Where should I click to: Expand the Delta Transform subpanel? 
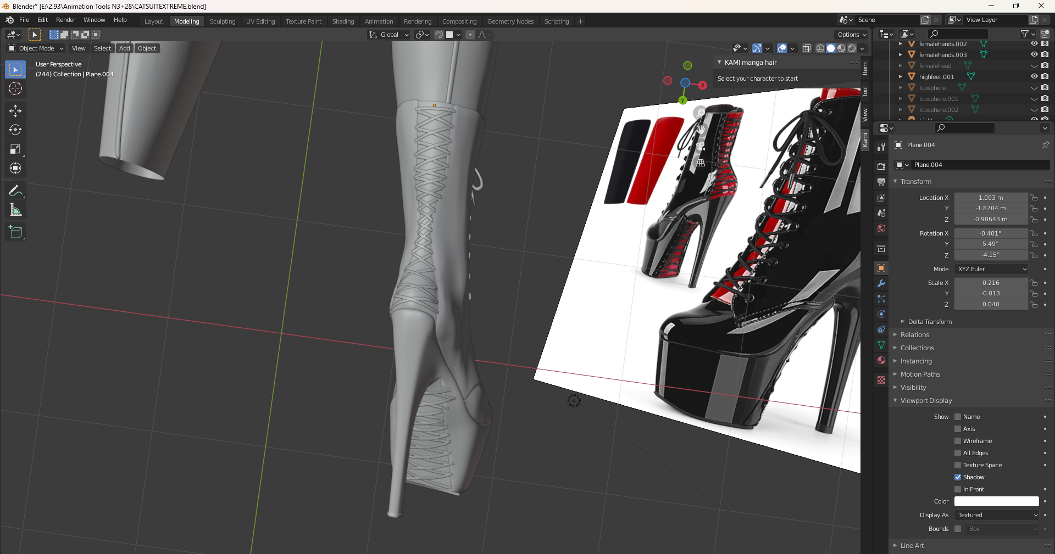click(x=930, y=322)
